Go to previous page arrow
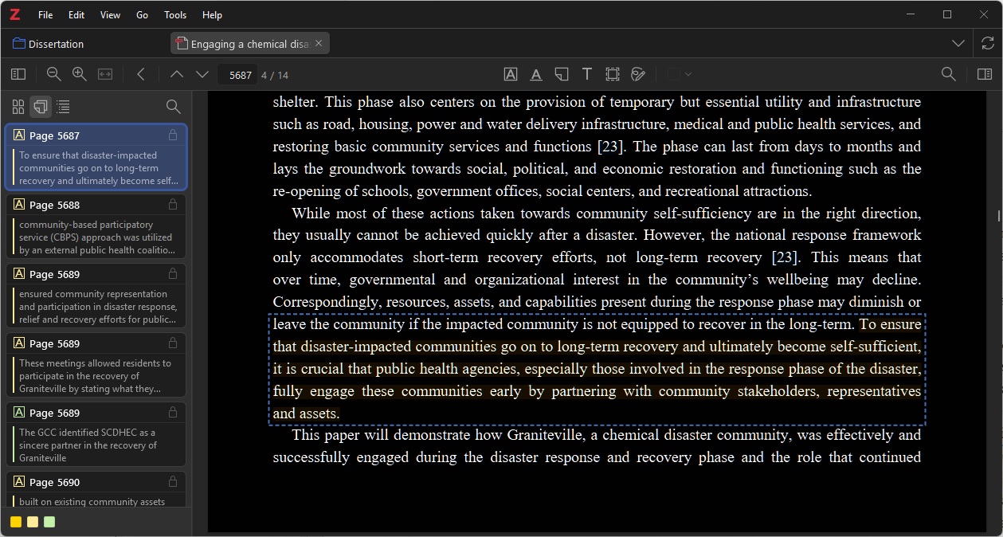 point(177,74)
